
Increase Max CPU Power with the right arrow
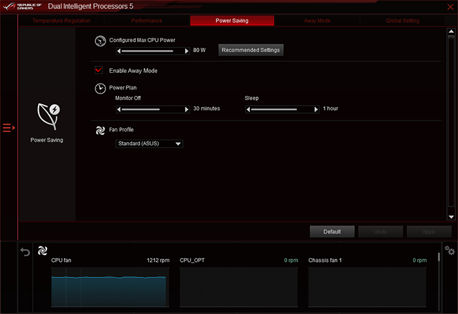coord(187,51)
